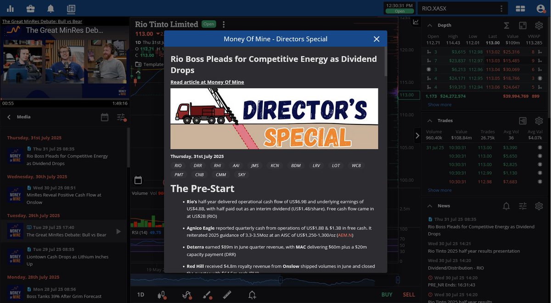The width and height of the screenshot is (551, 303).
Task: Open chart calendar date range icon
Action: (x=138, y=180)
